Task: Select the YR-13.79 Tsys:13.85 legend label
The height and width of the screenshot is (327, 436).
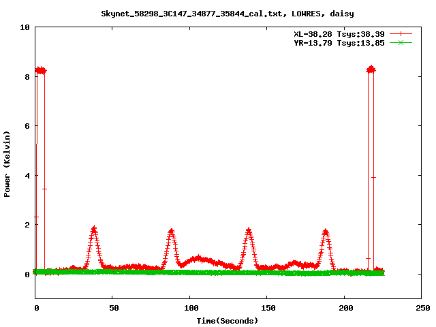Action: coord(339,43)
